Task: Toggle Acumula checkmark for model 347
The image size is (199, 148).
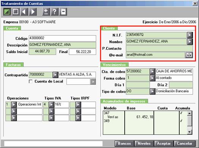Action: coord(181,113)
